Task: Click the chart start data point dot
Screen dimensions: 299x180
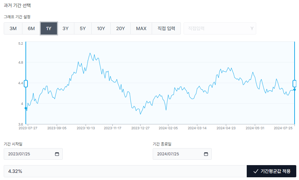Action: click(x=26, y=108)
